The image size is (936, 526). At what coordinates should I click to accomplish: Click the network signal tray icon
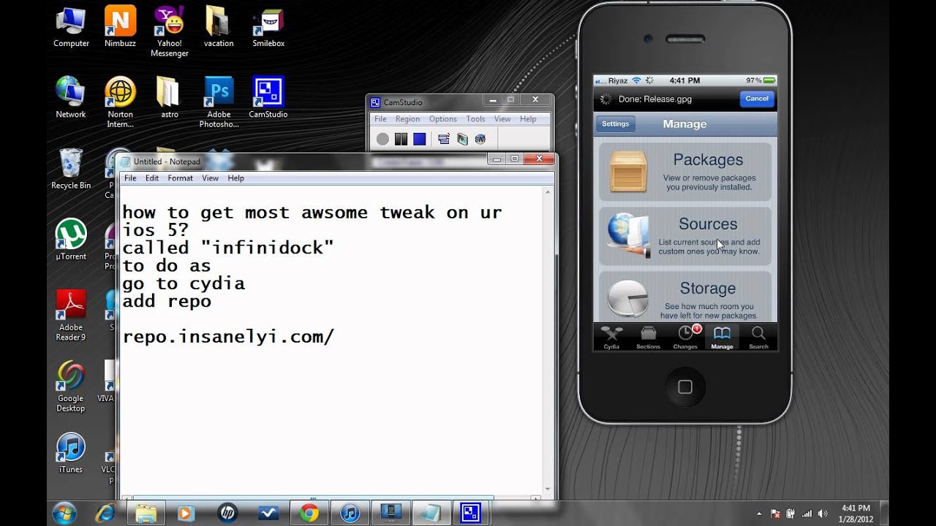click(x=807, y=514)
